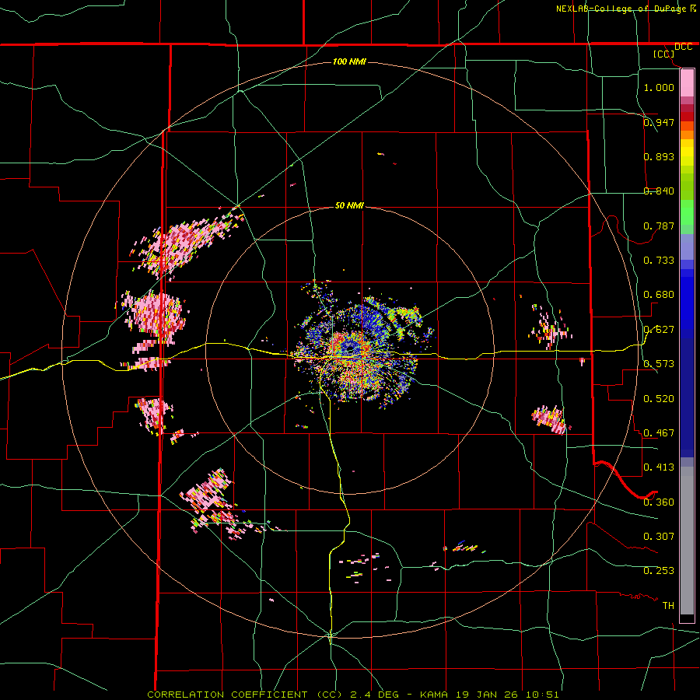Click the 0.573 color scale value
Image resolution: width=700 pixels, height=700 pixels.
coord(659,364)
